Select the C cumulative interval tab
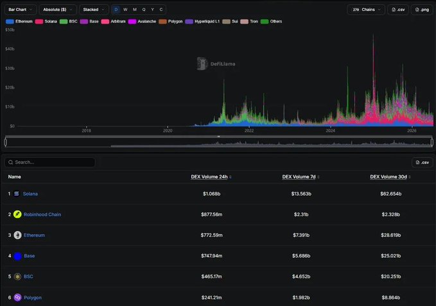Image resolution: width=436 pixels, height=306 pixels. pyautogui.click(x=161, y=10)
